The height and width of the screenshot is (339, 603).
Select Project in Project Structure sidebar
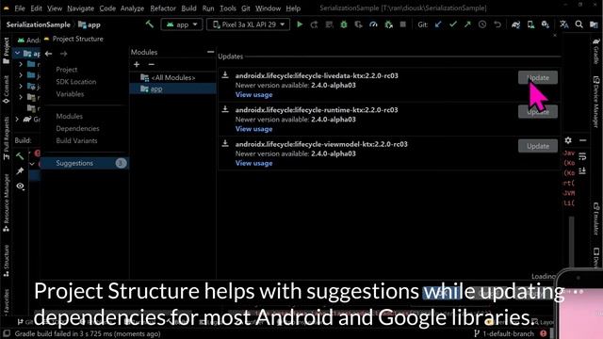coord(67,70)
